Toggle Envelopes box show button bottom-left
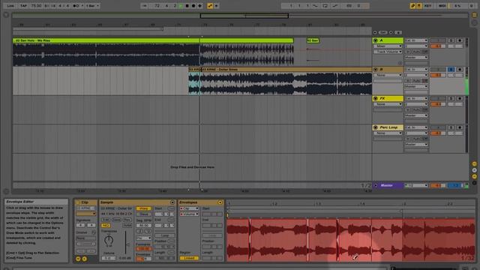Image resolution: width=480 pixels, height=270 pixels. point(85,259)
